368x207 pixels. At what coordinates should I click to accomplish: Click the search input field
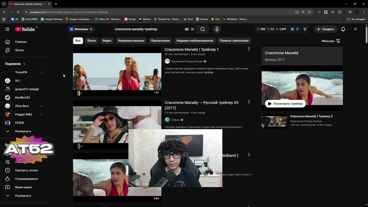coord(148,29)
